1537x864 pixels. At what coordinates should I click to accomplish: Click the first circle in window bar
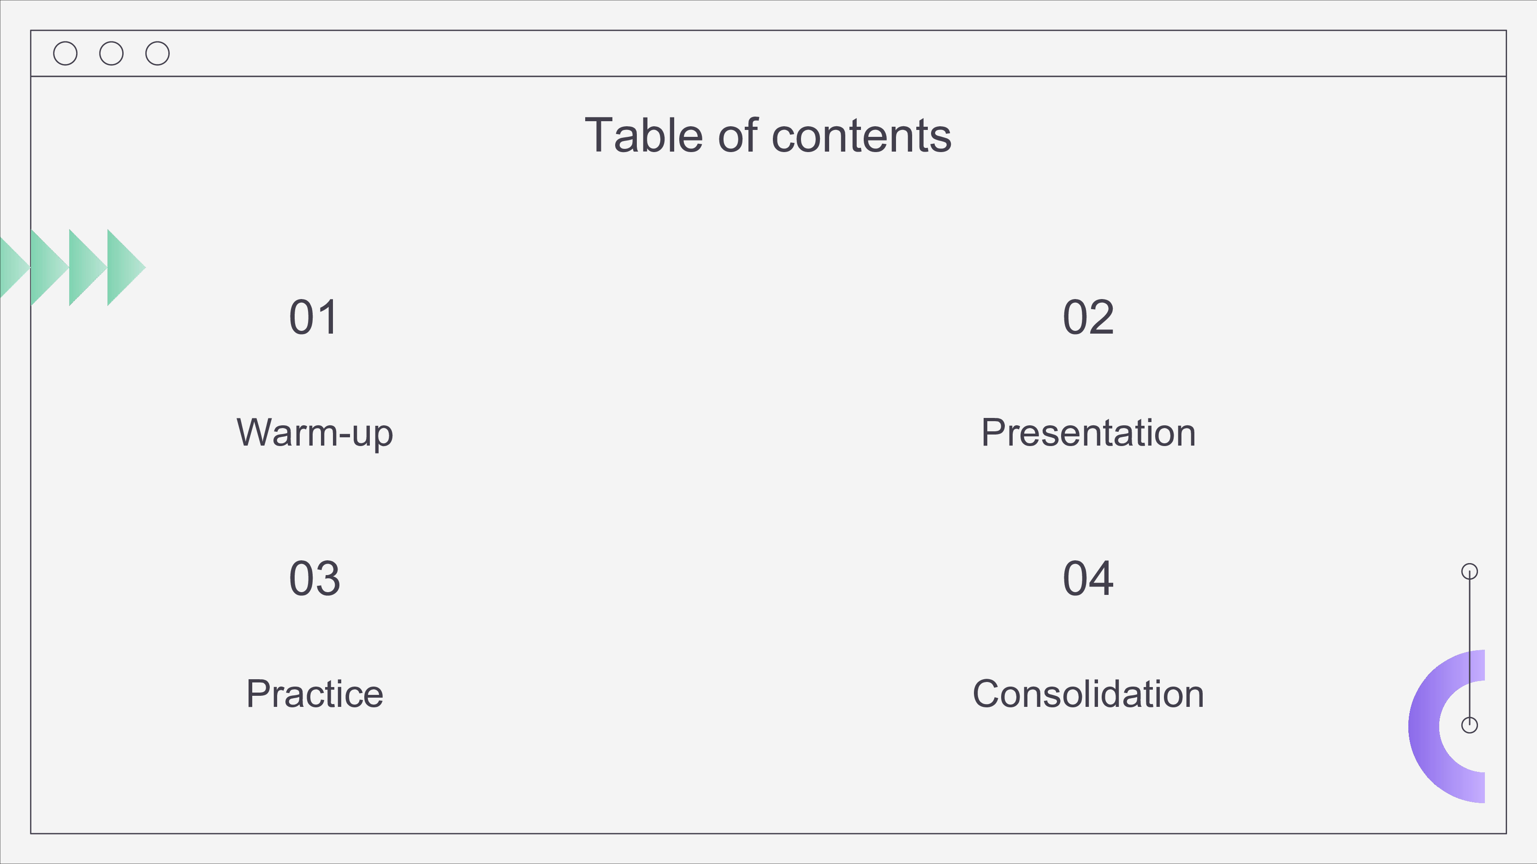[x=65, y=53]
